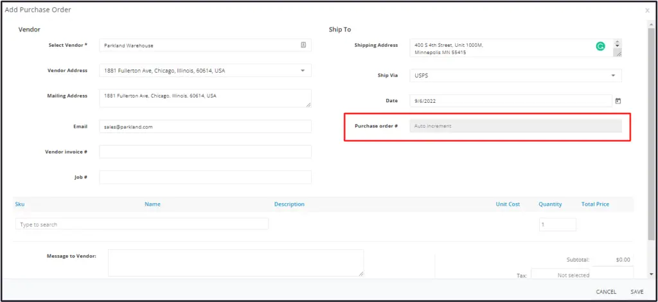Click the Email input field
658x302 pixels.
click(x=205, y=126)
